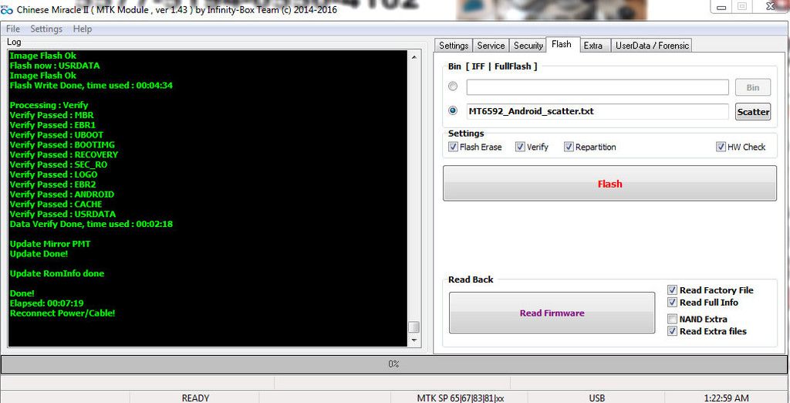Enable the NAND Extra checkbox
Image resolution: width=790 pixels, height=403 pixels.
(x=673, y=319)
